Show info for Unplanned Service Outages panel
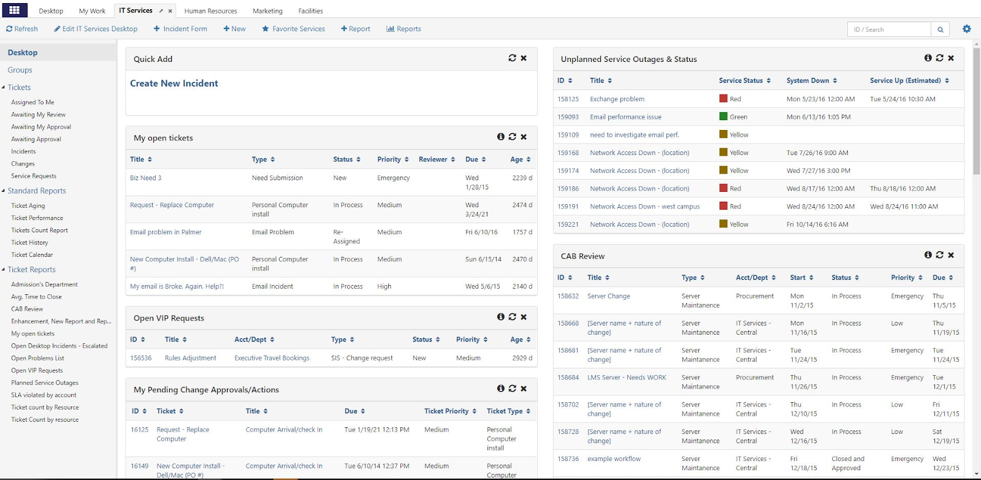The image size is (981, 480). (928, 58)
